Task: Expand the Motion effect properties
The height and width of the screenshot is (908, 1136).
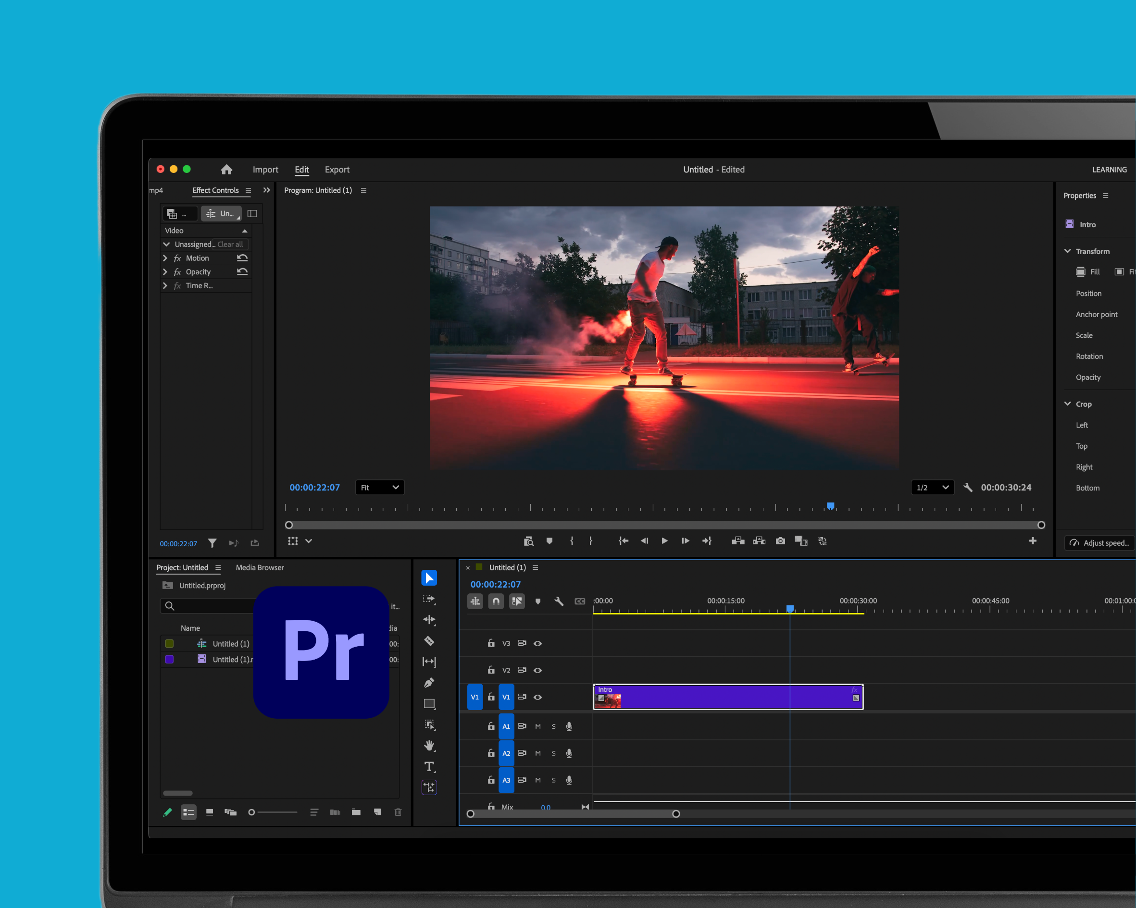Action: (165, 258)
